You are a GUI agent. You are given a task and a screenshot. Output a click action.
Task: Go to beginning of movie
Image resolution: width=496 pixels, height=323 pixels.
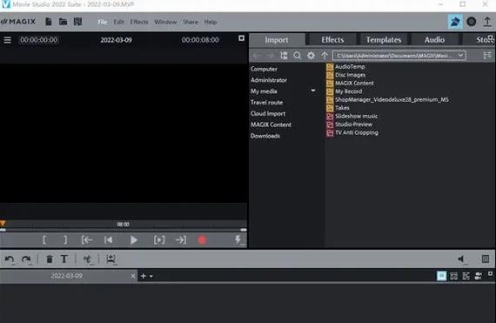[x=108, y=239]
